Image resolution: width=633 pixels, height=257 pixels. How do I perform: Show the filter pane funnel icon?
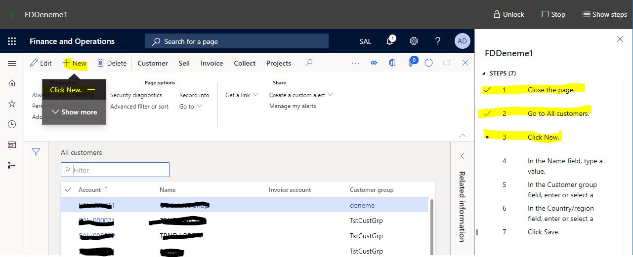point(36,152)
